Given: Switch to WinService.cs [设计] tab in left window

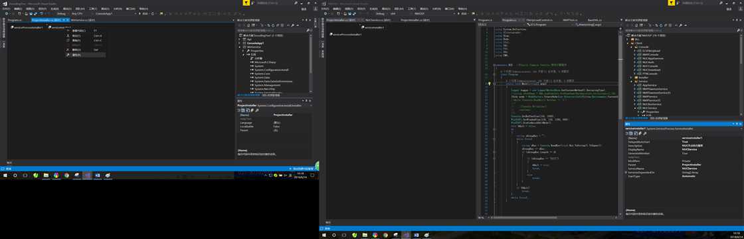Looking at the screenshot, I should click(x=83, y=21).
